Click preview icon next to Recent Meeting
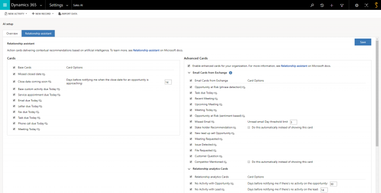The width and height of the screenshot is (381, 193). 216,98
